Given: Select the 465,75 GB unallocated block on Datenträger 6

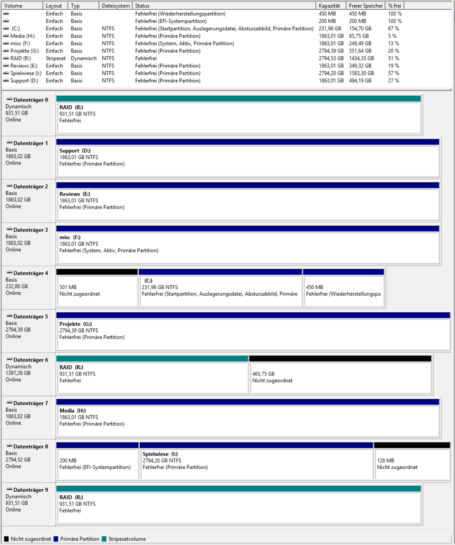Looking at the screenshot, I should 340,374.
